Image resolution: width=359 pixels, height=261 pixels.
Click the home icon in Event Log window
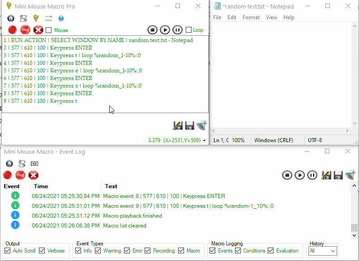pos(9,164)
